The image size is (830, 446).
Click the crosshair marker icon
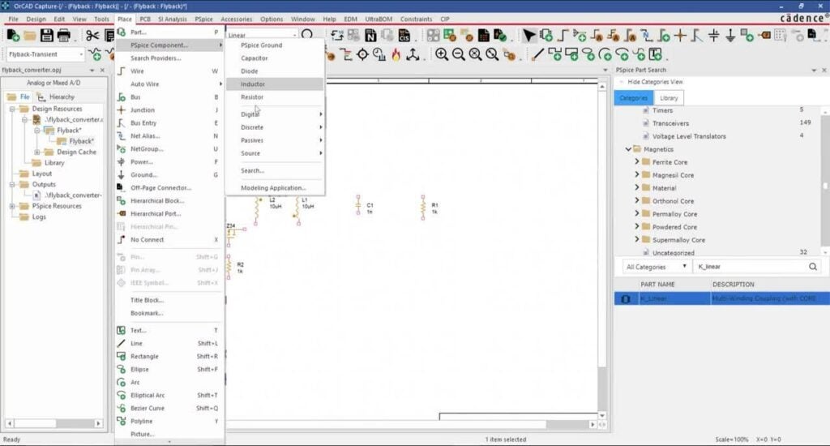pos(362,54)
